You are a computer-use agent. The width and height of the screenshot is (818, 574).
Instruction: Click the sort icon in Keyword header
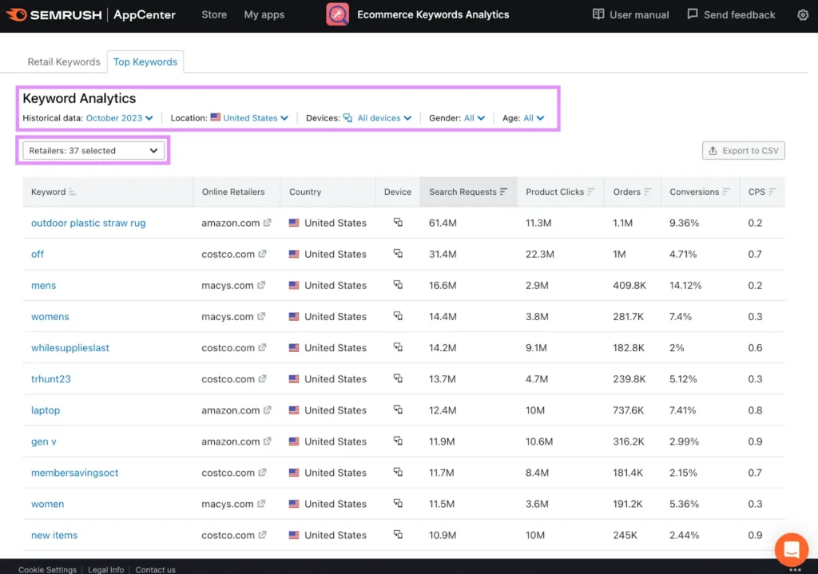pos(73,192)
